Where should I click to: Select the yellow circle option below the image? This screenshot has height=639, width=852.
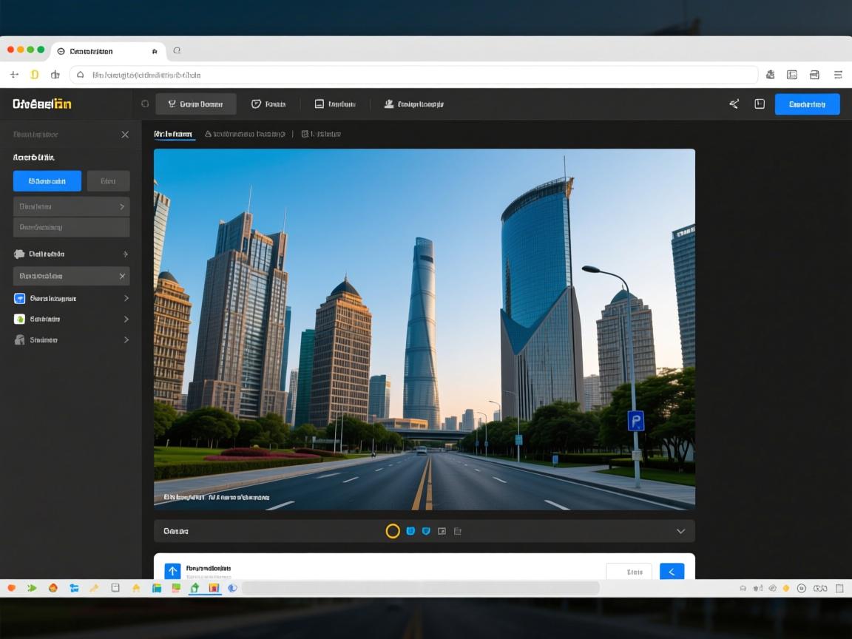tap(393, 531)
